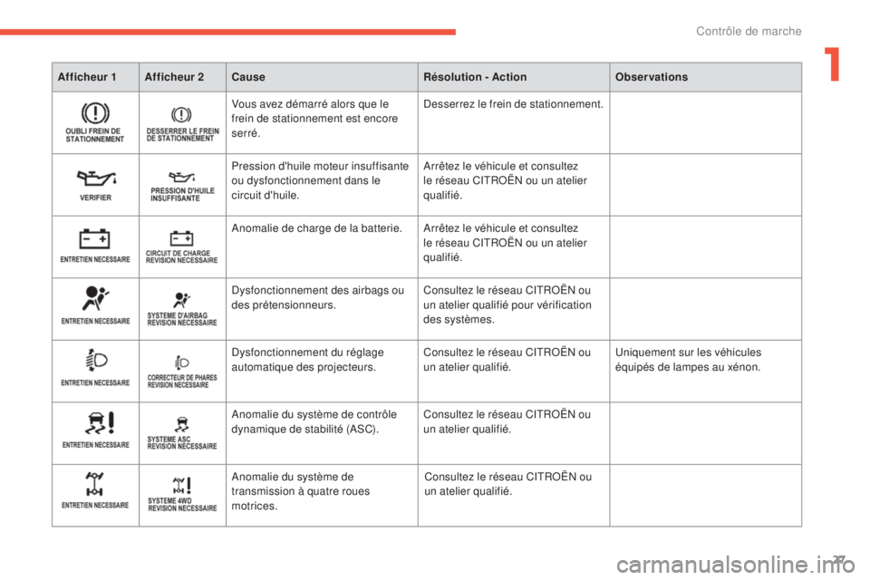
Task: Click the lampes au xénon observation text
Action: (688, 360)
